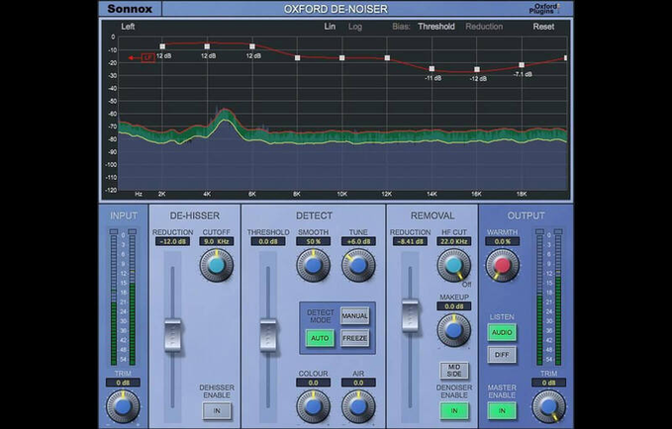Set detect mode to Manual
Viewport: 672px width, 429px height.
click(355, 316)
